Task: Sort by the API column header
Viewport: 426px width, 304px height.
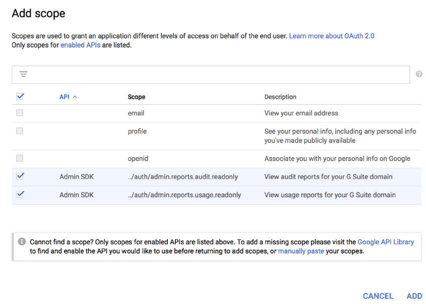Action: (64, 97)
